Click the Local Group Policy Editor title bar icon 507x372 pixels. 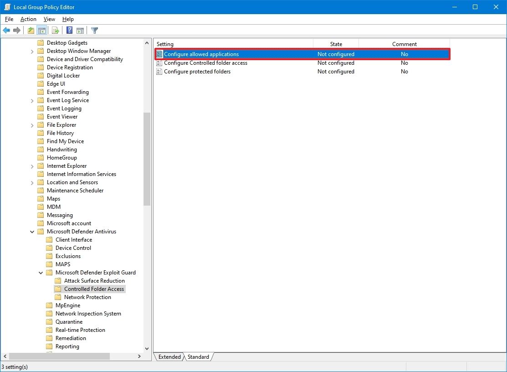[x=6, y=7]
